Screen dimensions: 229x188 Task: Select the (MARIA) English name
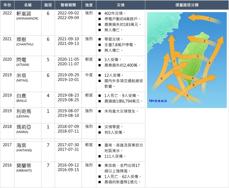(22, 132)
